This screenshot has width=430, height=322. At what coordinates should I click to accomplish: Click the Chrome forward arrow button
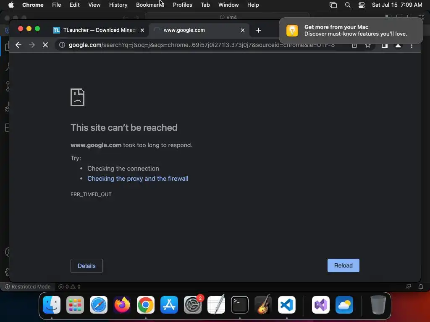point(32,45)
